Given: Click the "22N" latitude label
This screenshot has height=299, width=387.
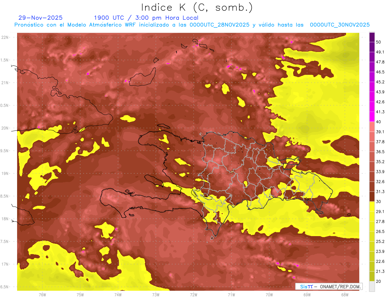Looking at the screenshot, I should tap(5, 37).
